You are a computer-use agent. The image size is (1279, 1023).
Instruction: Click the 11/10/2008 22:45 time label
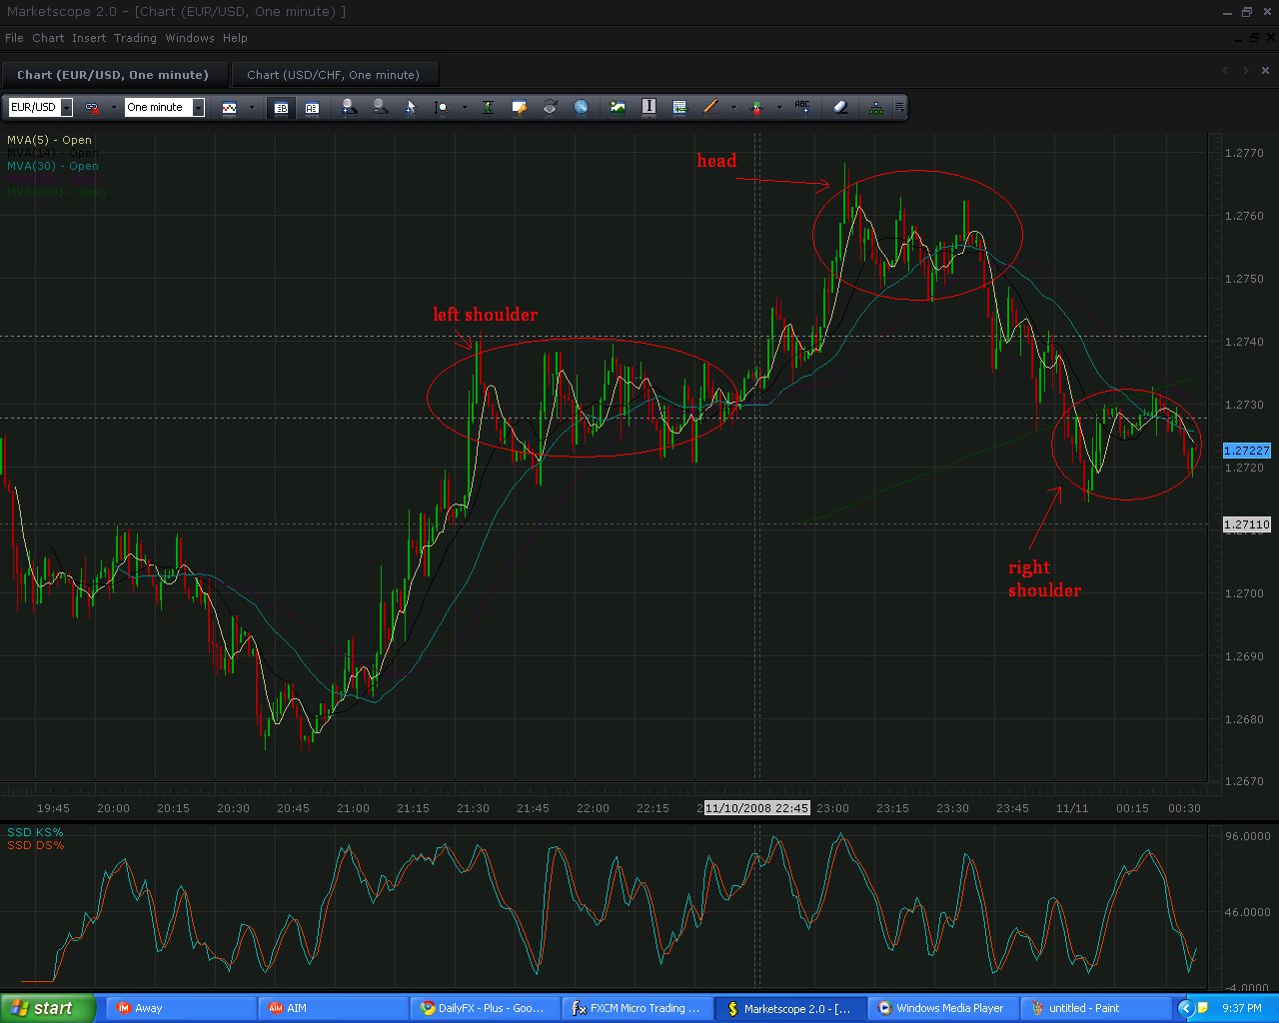757,808
